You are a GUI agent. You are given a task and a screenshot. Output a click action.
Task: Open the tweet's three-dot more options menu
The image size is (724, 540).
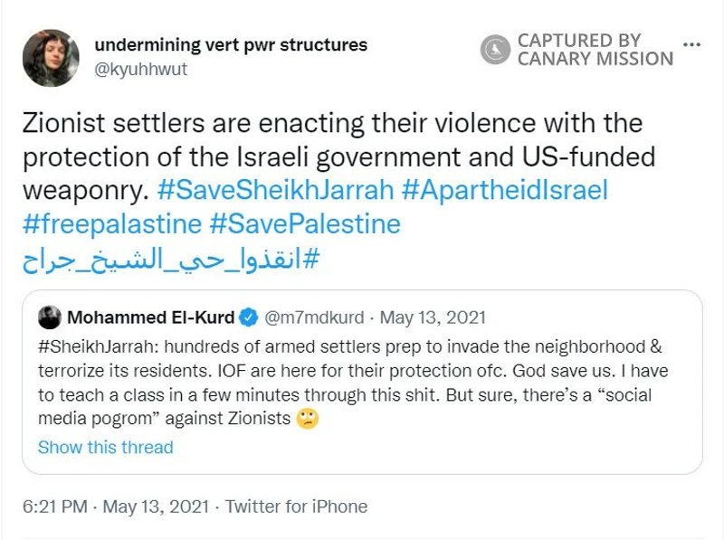click(691, 44)
